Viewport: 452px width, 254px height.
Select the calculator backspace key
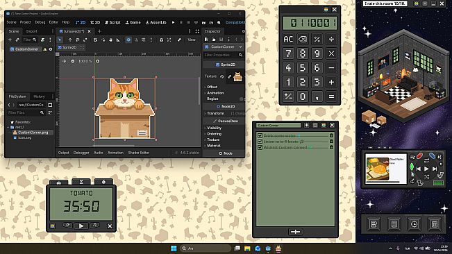pyautogui.click(x=303, y=39)
